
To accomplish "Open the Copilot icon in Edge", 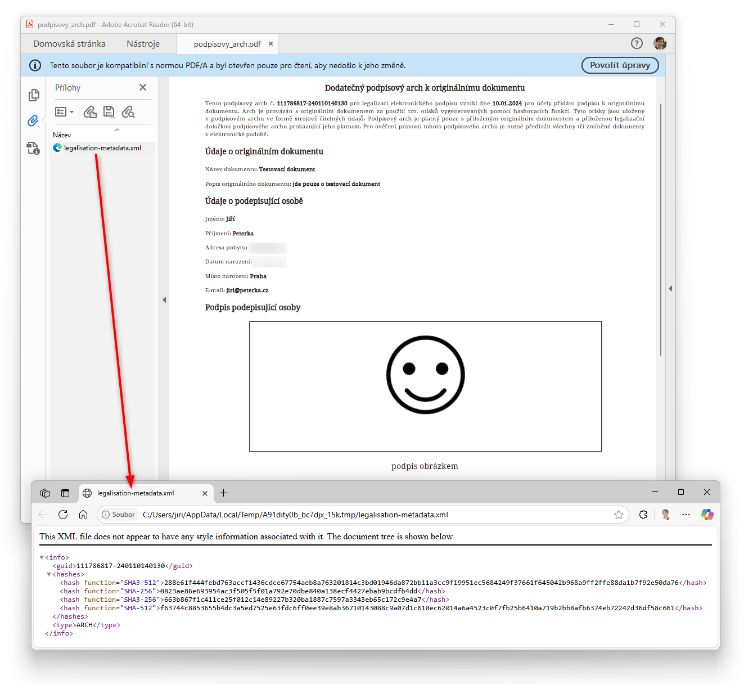I will [707, 515].
